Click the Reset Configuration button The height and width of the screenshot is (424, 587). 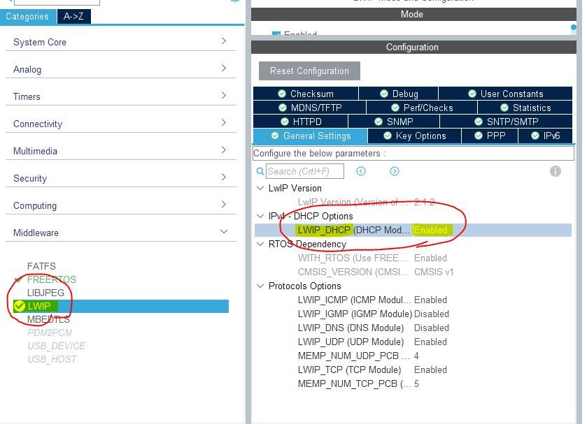pyautogui.click(x=309, y=71)
